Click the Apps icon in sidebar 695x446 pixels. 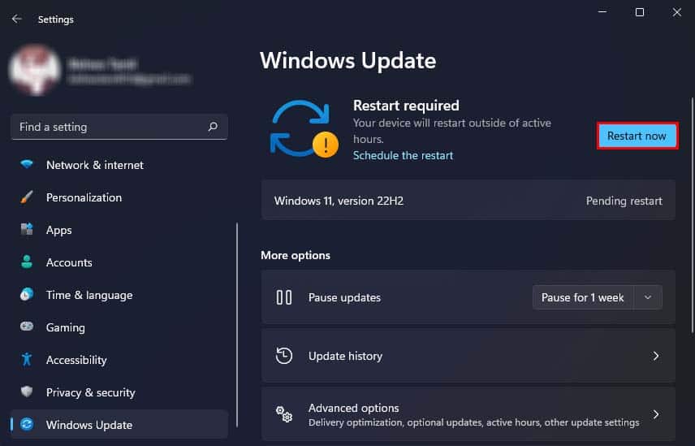click(x=27, y=230)
